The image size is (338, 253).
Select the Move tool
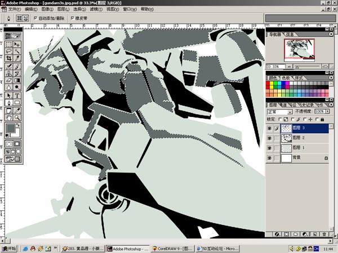pyautogui.click(x=17, y=44)
